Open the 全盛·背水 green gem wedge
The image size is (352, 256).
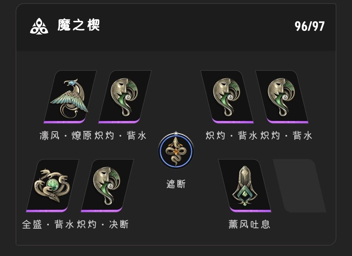pos(52,185)
